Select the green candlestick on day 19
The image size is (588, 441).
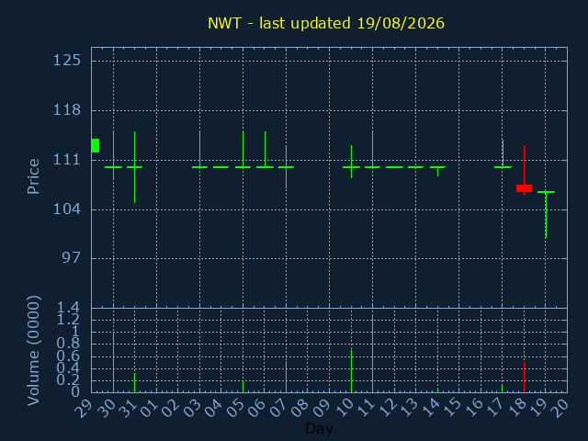(x=546, y=214)
